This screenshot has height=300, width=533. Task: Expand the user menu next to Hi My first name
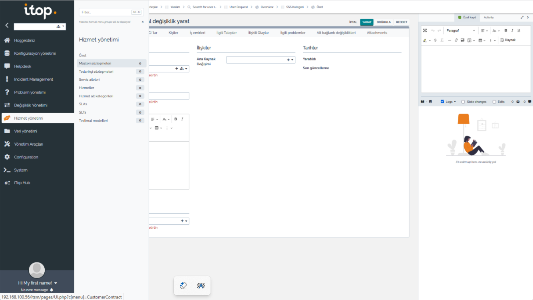tap(56, 283)
